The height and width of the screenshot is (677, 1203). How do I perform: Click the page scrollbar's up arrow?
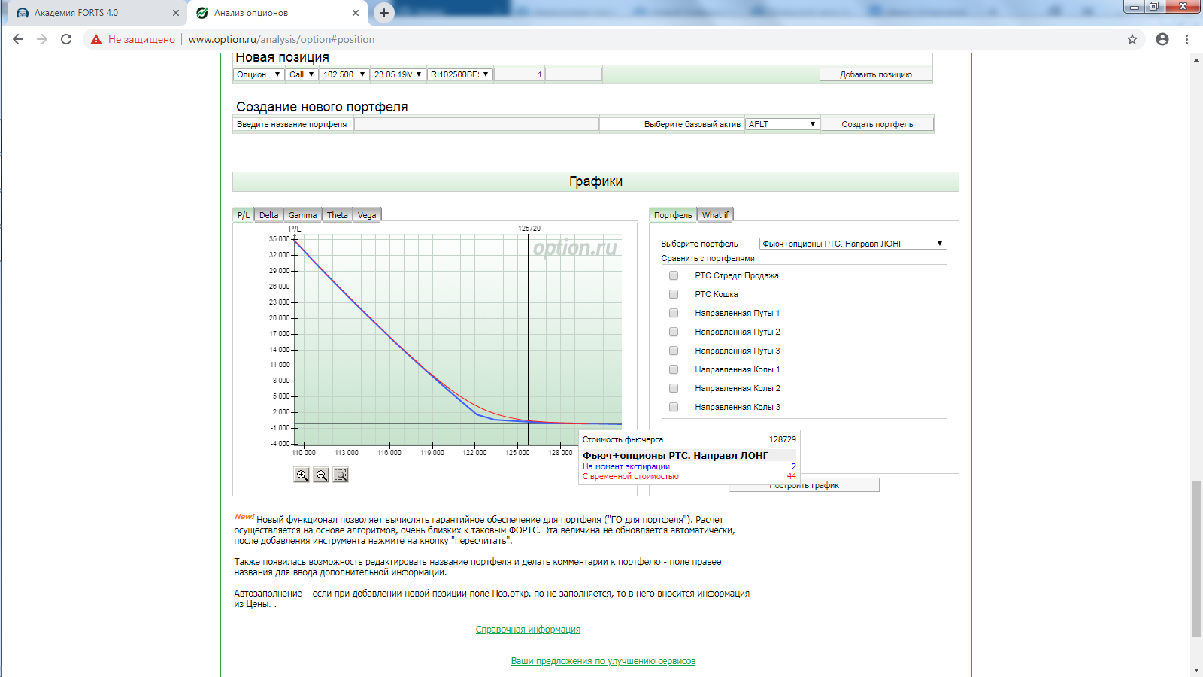coord(1196,59)
